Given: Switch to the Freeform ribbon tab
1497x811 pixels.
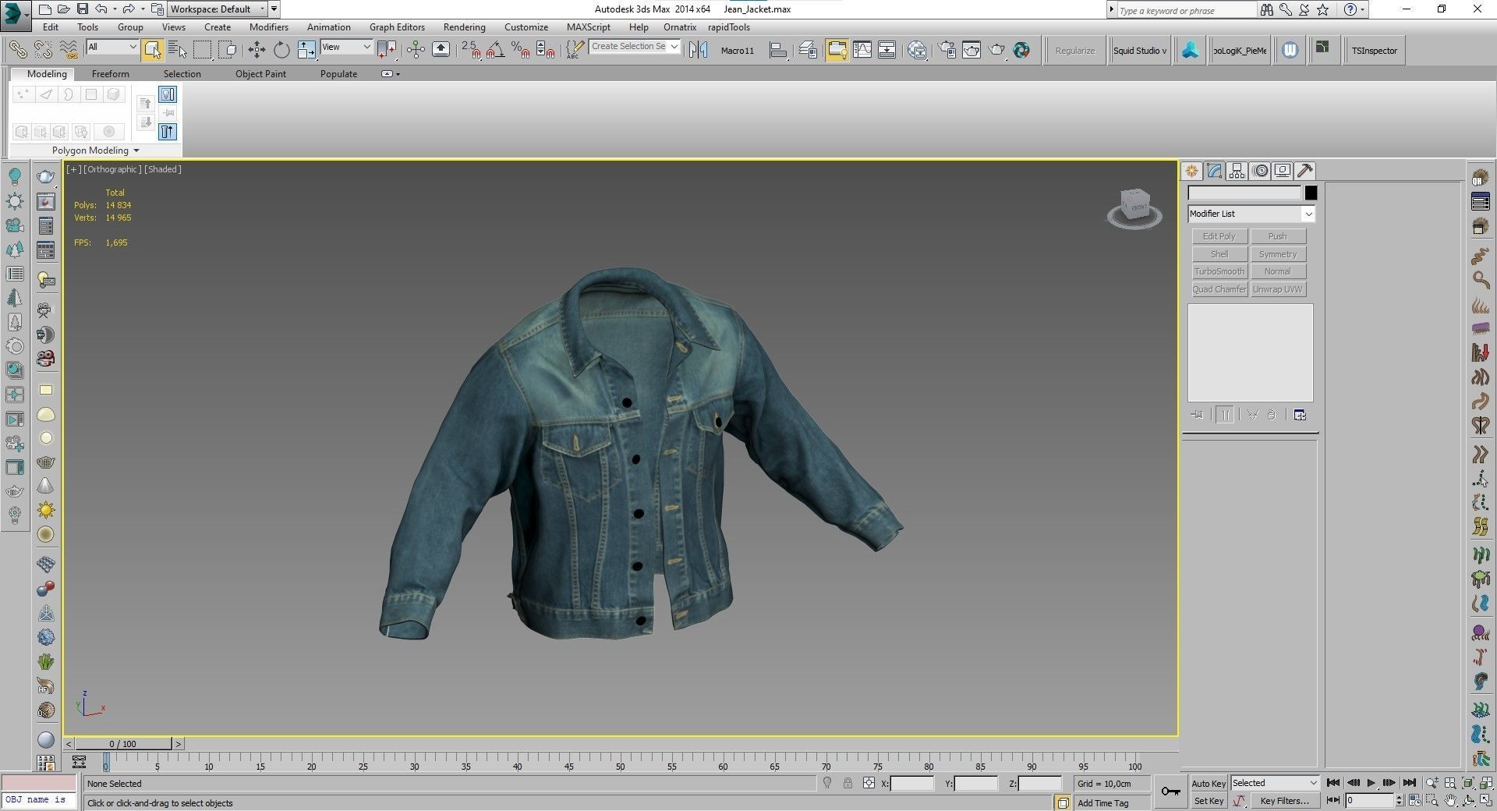Looking at the screenshot, I should [x=111, y=74].
